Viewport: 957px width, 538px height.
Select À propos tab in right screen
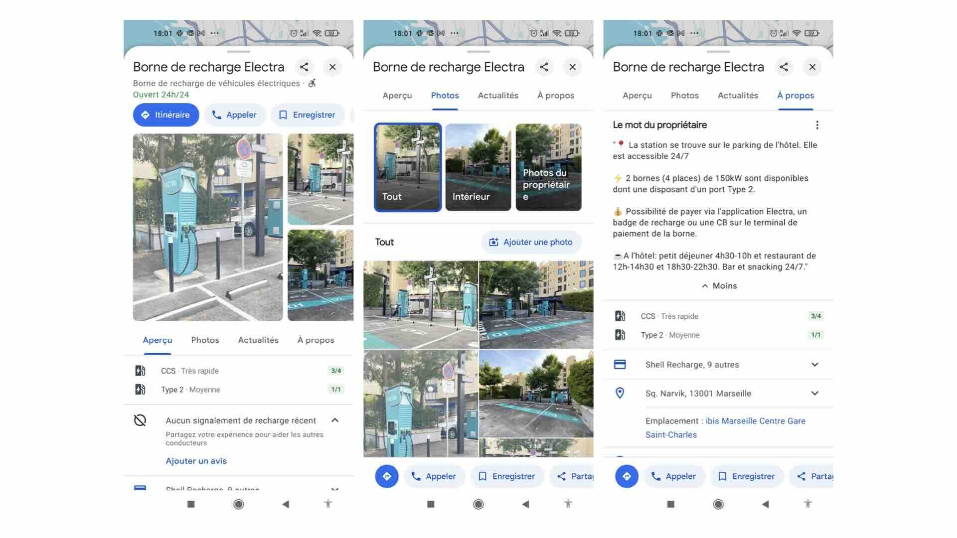tap(796, 96)
